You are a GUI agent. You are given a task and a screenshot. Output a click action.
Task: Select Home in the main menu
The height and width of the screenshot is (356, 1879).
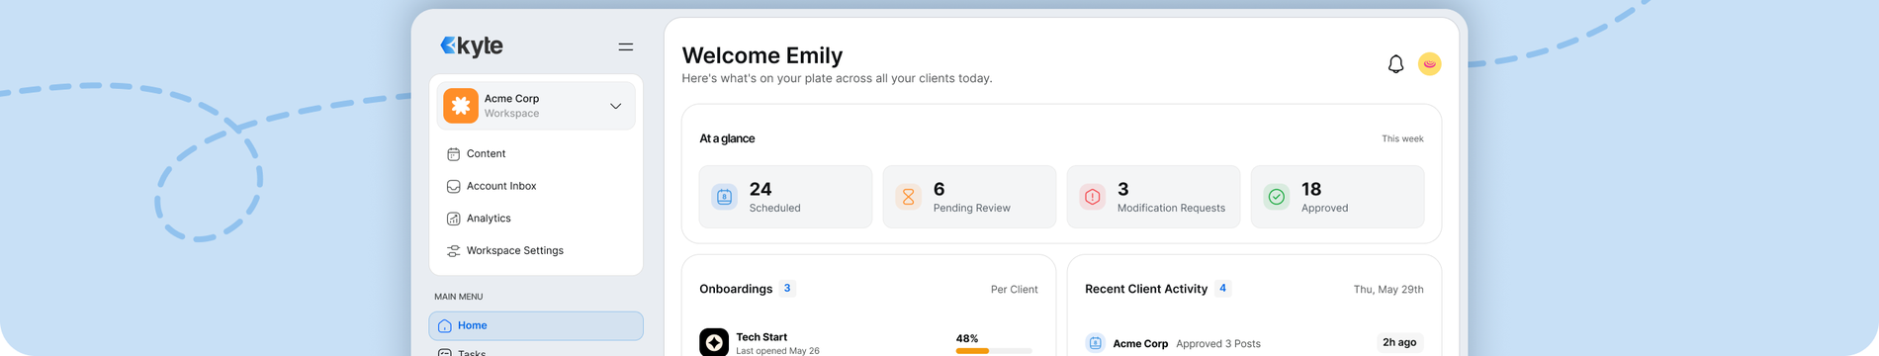point(536,325)
